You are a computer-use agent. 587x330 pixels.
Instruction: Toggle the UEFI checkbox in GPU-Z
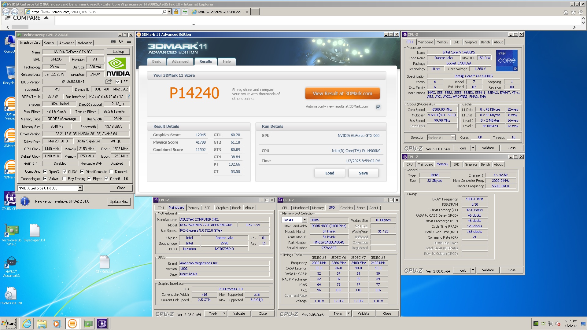tap(117, 82)
